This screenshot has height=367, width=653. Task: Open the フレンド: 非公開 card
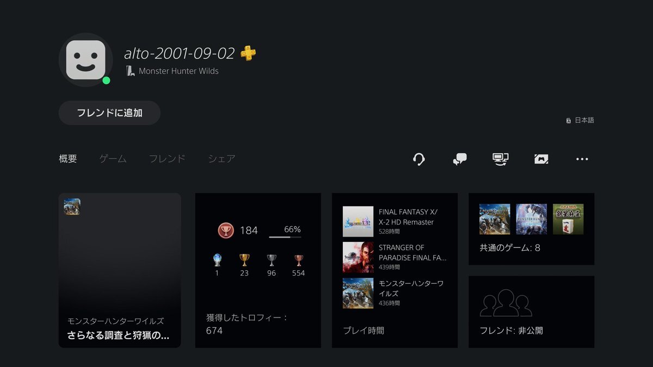[x=531, y=312]
